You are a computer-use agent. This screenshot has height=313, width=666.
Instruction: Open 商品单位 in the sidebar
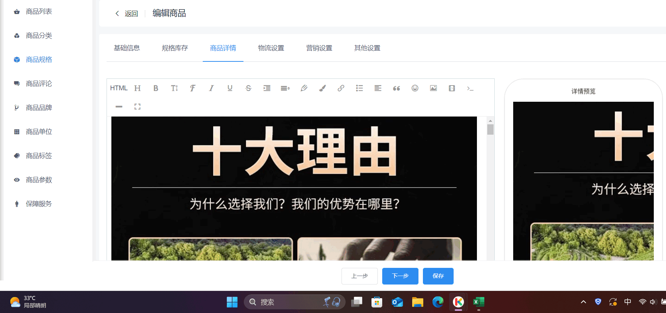pyautogui.click(x=39, y=132)
